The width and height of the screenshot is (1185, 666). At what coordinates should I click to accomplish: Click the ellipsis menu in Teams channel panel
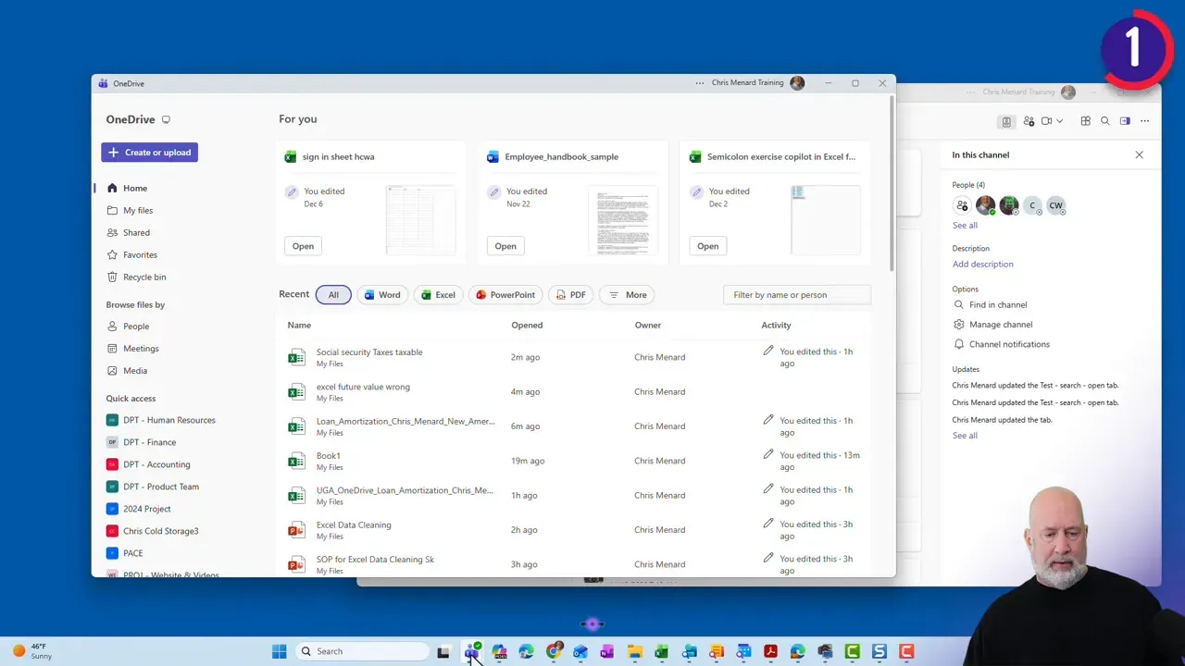pyautogui.click(x=1144, y=121)
